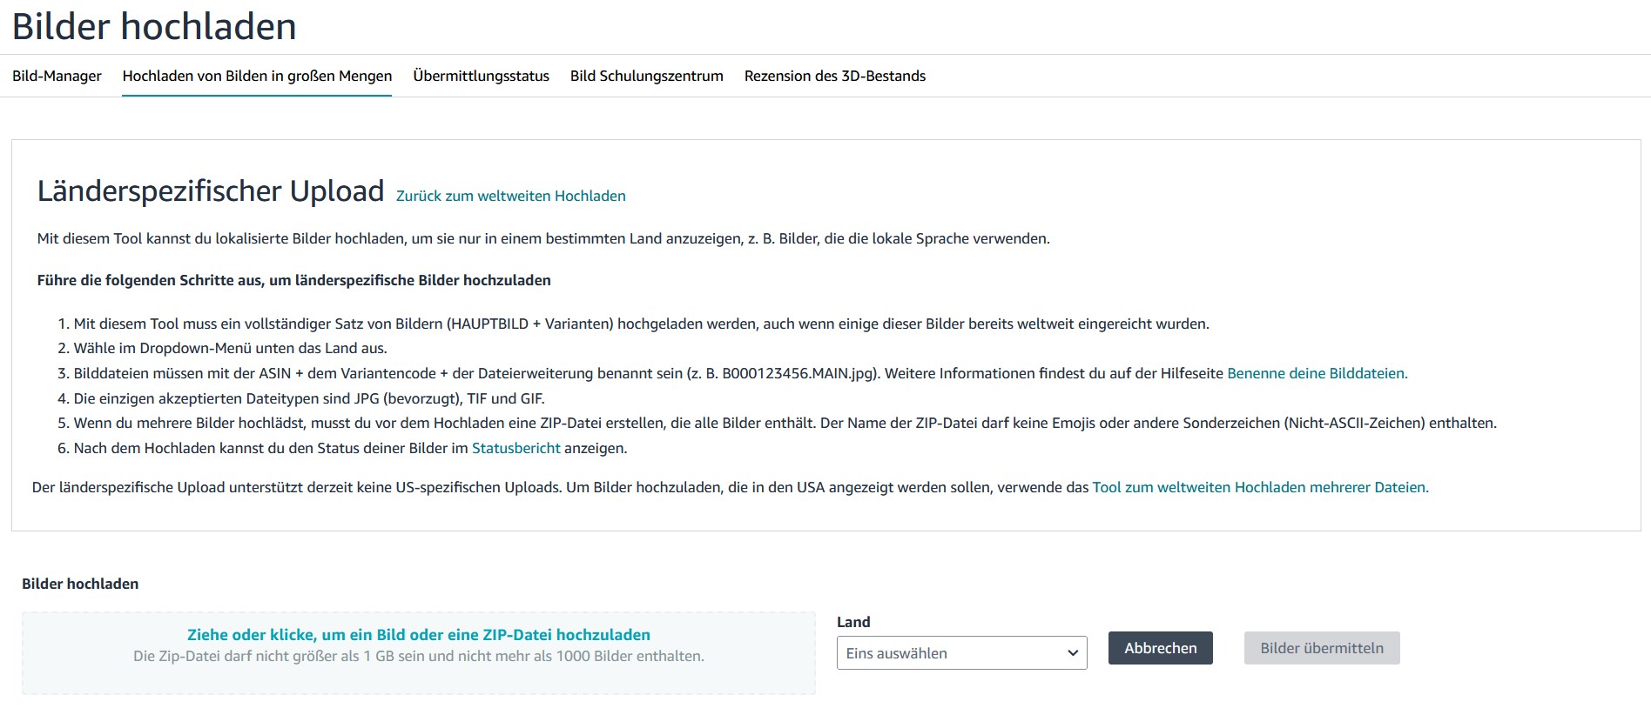Image resolution: width=1651 pixels, height=708 pixels.
Task: Click the Länderspezifischer Upload heading
Action: pos(211,190)
